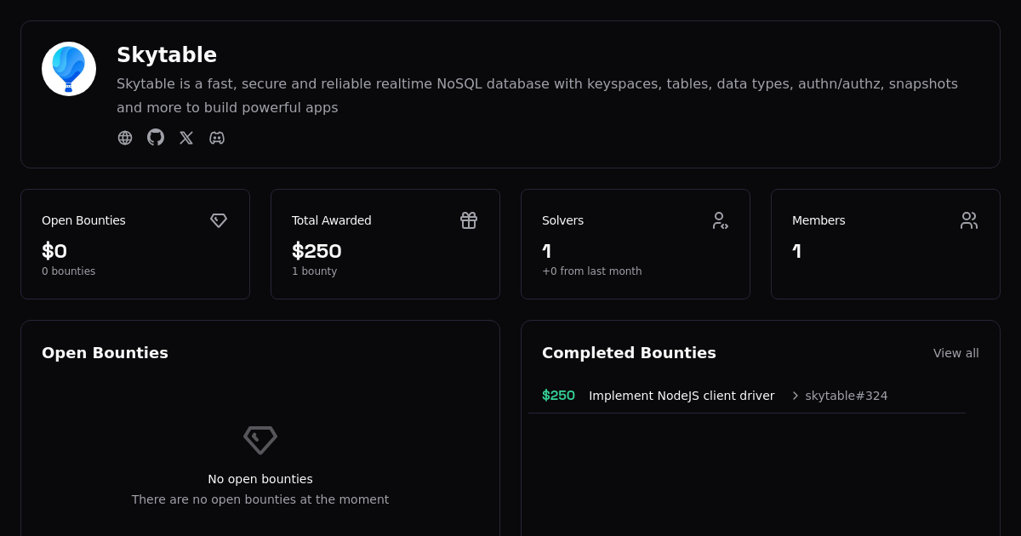This screenshot has width=1021, height=536.
Task: Open View all completed bounties
Action: (x=955, y=353)
